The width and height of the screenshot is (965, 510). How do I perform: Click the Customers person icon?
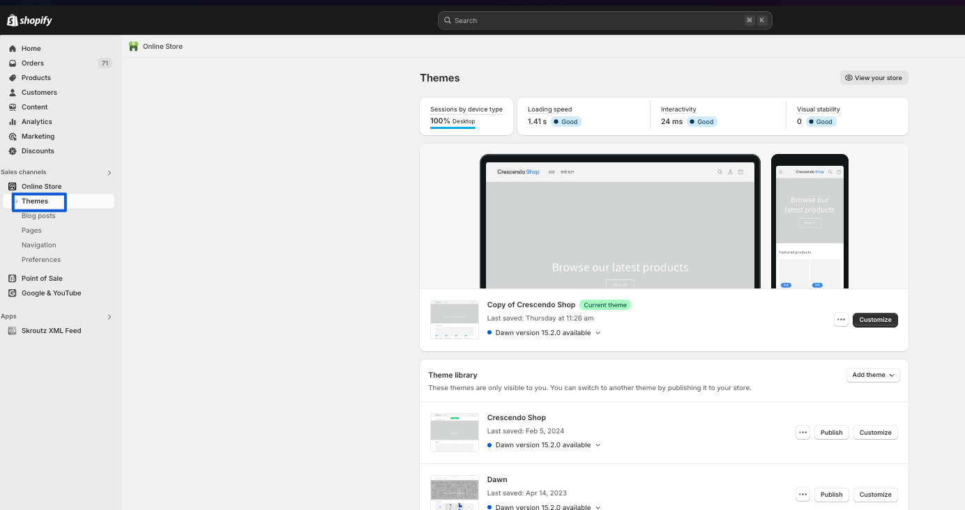[x=13, y=93]
